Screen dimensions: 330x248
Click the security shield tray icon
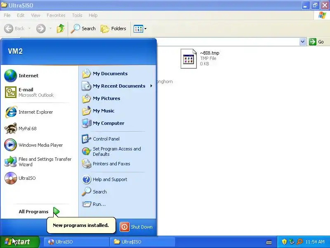click(284, 242)
